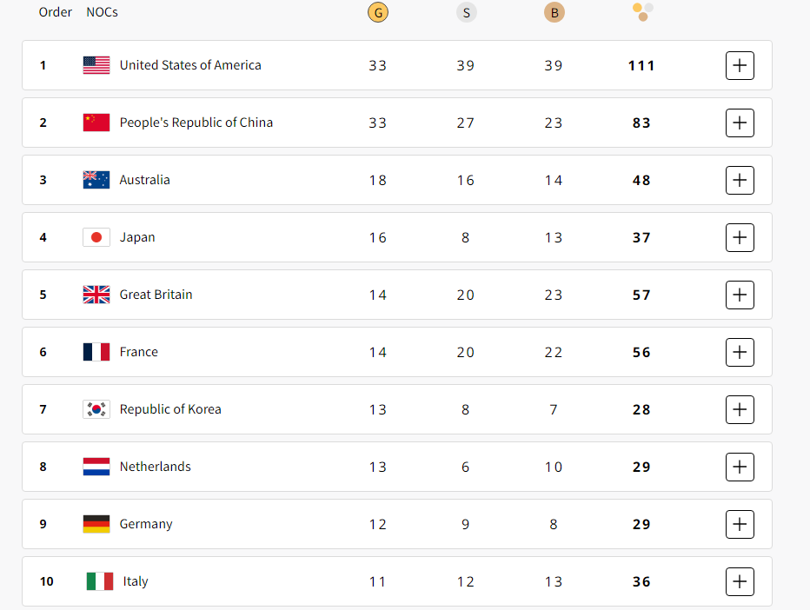
Task: Click the silver medal S column icon
Action: (x=466, y=12)
